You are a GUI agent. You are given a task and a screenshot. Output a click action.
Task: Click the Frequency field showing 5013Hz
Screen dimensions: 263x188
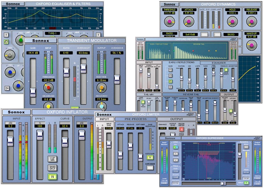(176, 183)
